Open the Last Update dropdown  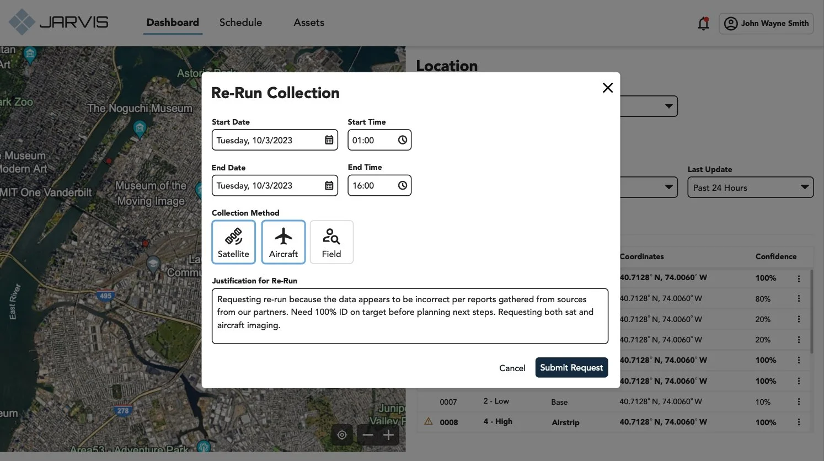click(750, 187)
